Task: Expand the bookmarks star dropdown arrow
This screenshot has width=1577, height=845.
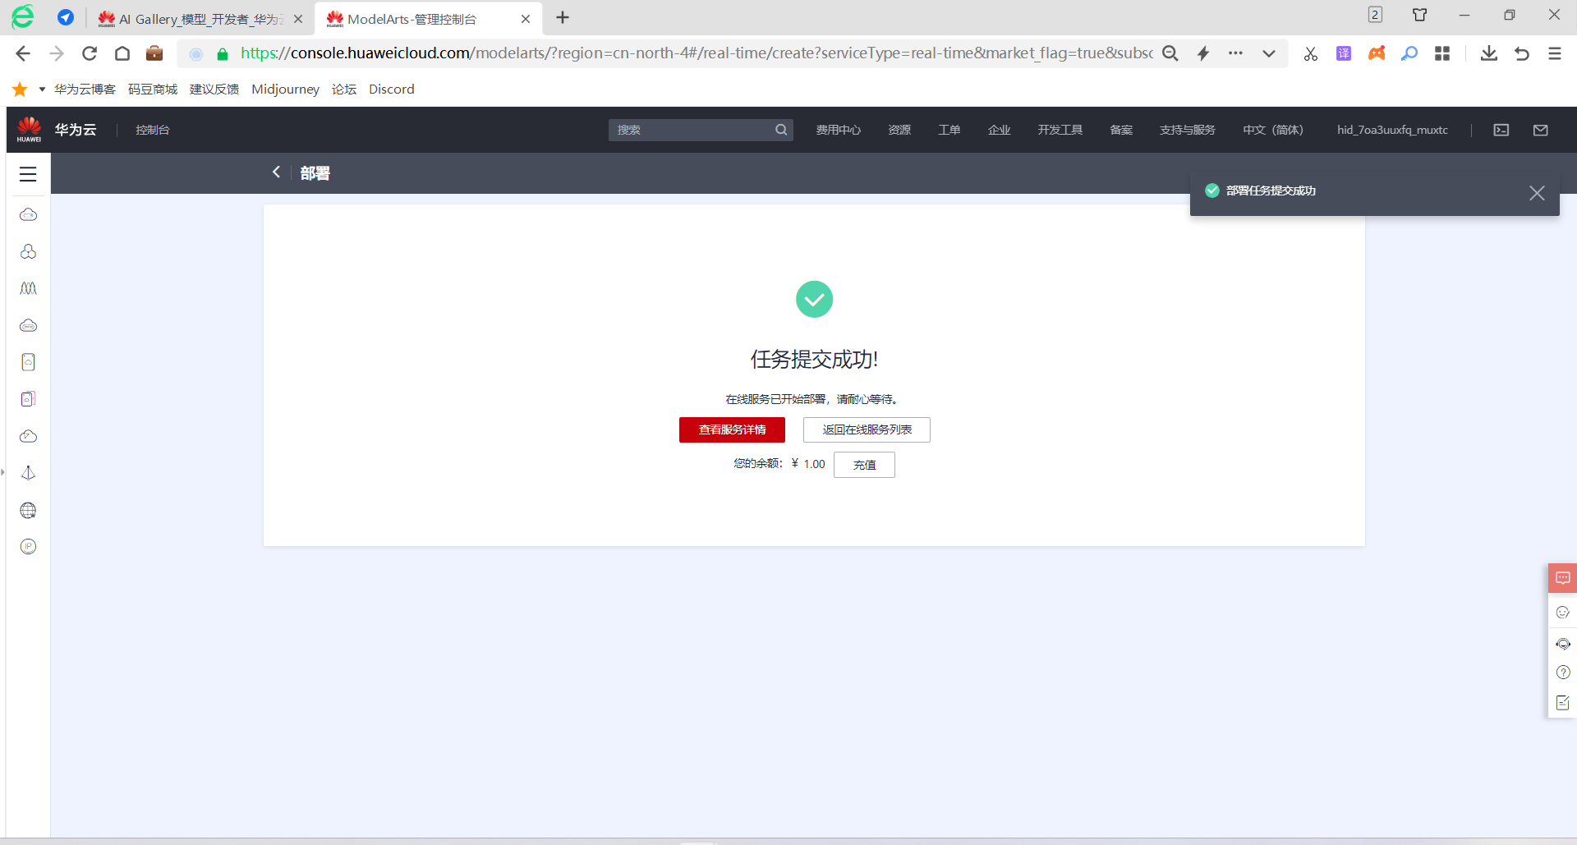Action: [42, 89]
